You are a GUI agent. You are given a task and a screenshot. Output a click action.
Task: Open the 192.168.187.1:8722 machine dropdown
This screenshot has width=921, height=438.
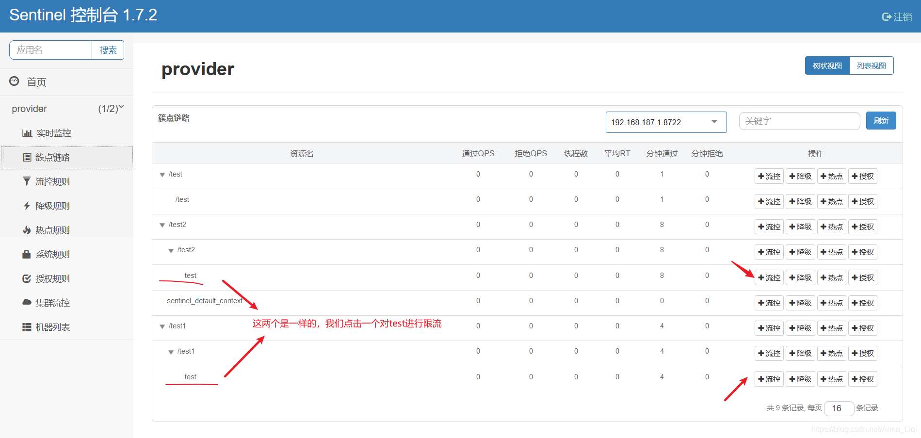(666, 122)
